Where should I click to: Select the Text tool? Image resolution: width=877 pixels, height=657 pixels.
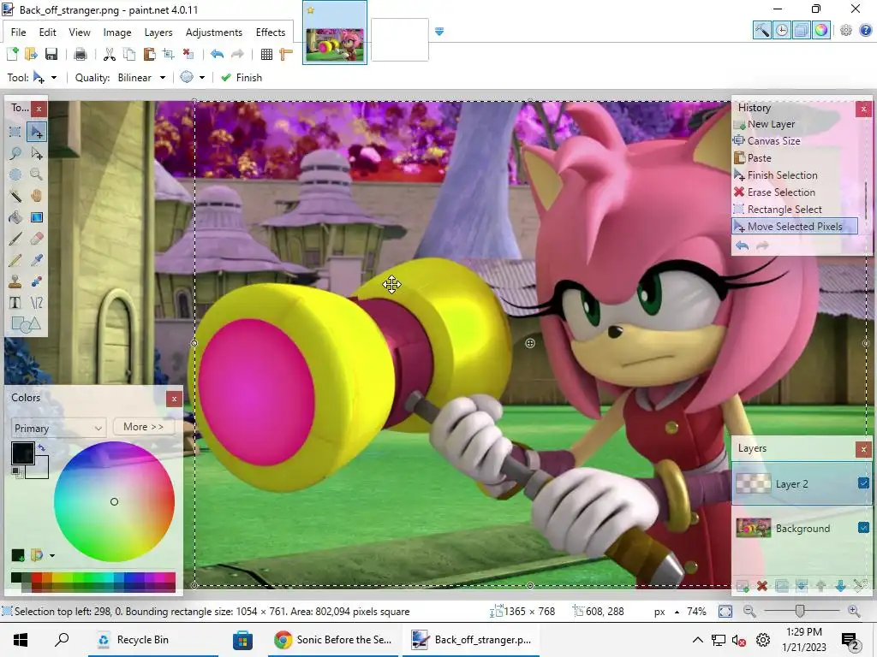click(x=15, y=303)
